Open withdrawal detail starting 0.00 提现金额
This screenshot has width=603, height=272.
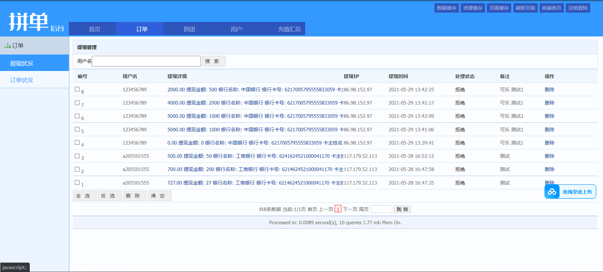point(255,143)
